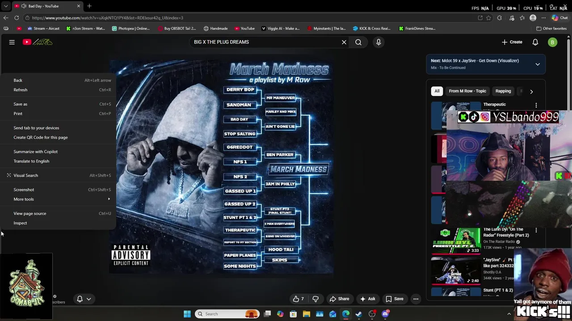Show more filter chips with right arrow
Screen dimensions: 572x321
tap(531, 91)
